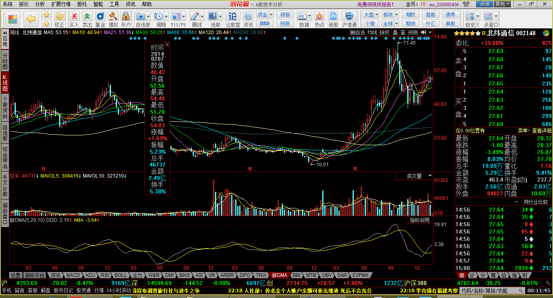
Task: Click the 研报 research report button
Action: pos(285,15)
